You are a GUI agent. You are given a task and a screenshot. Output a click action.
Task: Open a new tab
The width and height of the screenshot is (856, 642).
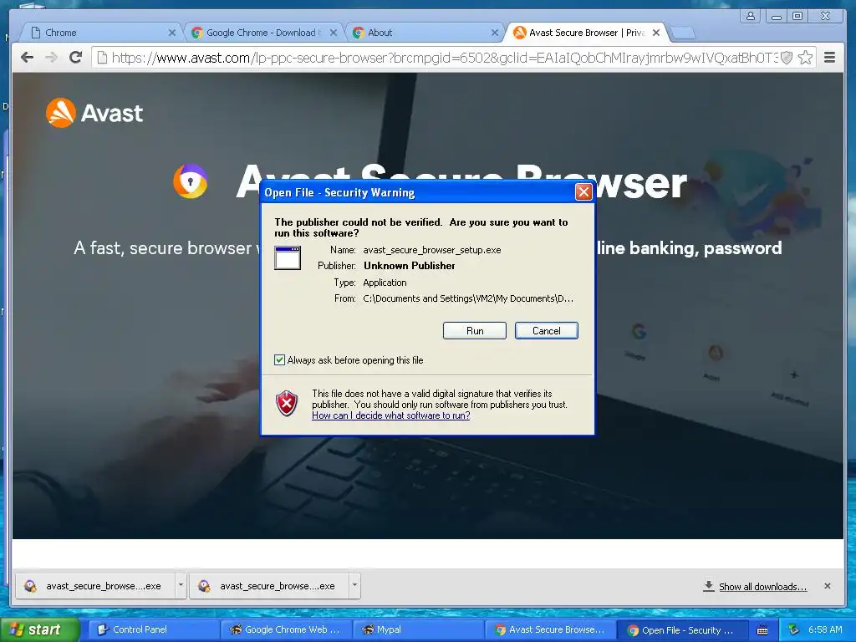coord(683,33)
